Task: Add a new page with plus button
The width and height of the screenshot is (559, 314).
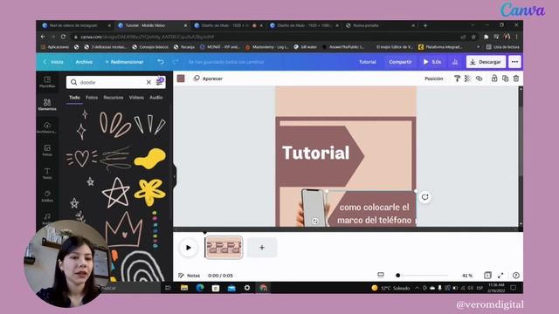Action: [262, 248]
